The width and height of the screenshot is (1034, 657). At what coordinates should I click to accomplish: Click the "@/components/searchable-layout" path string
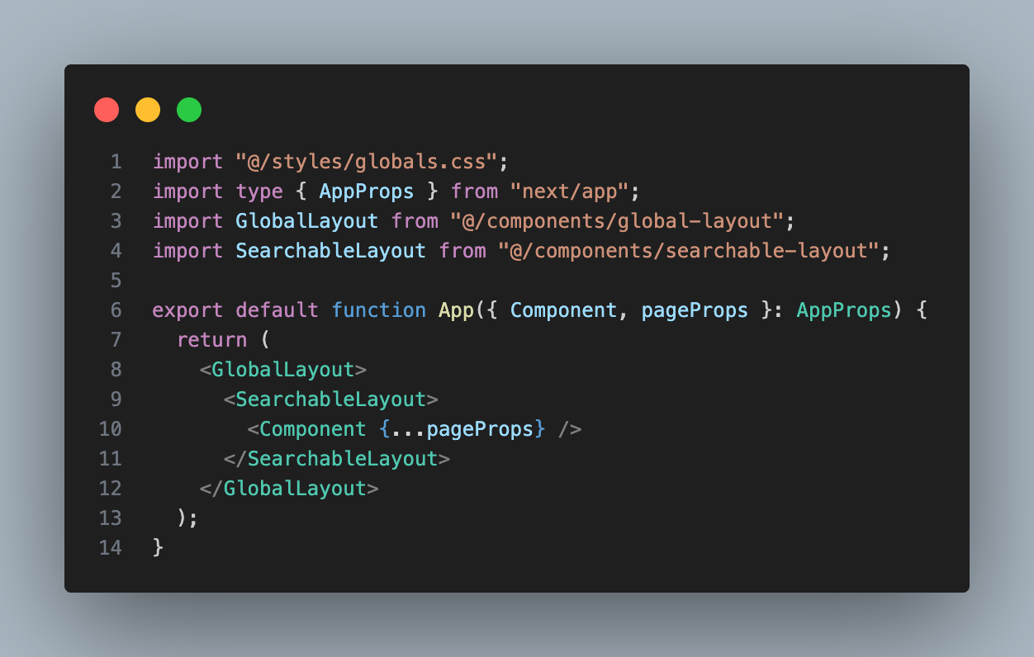pos(688,250)
